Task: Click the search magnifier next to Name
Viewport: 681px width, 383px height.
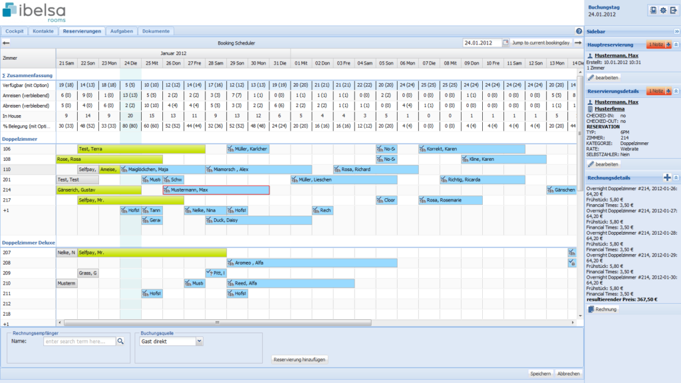Action: (120, 341)
